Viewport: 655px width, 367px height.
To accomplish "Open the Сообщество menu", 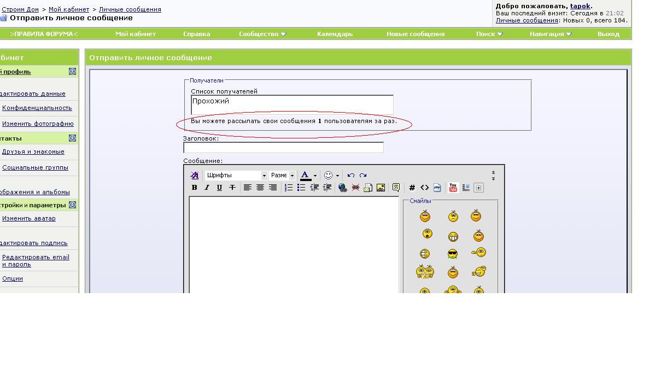I will (x=262, y=34).
